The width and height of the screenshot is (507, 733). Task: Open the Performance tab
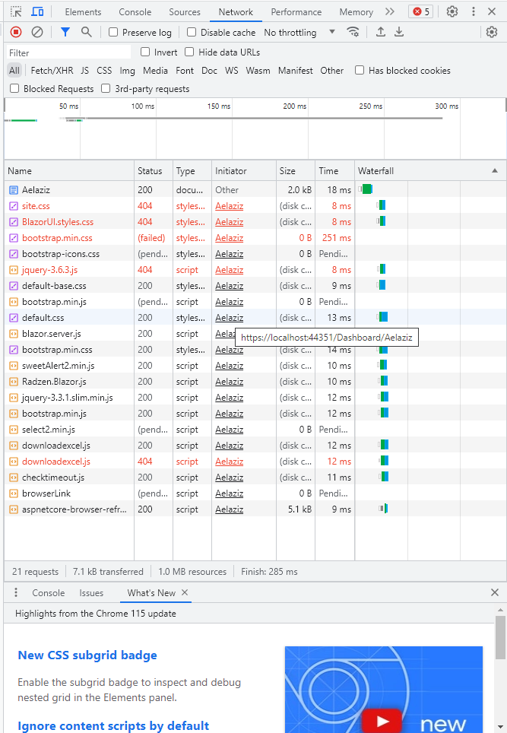[296, 11]
